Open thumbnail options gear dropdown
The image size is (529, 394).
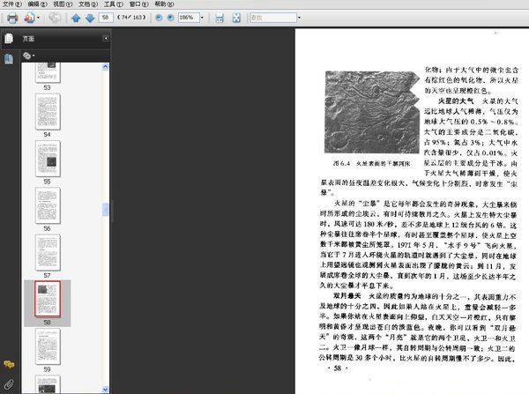click(29, 56)
